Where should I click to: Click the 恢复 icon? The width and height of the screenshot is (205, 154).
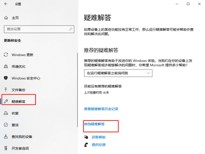6,113
